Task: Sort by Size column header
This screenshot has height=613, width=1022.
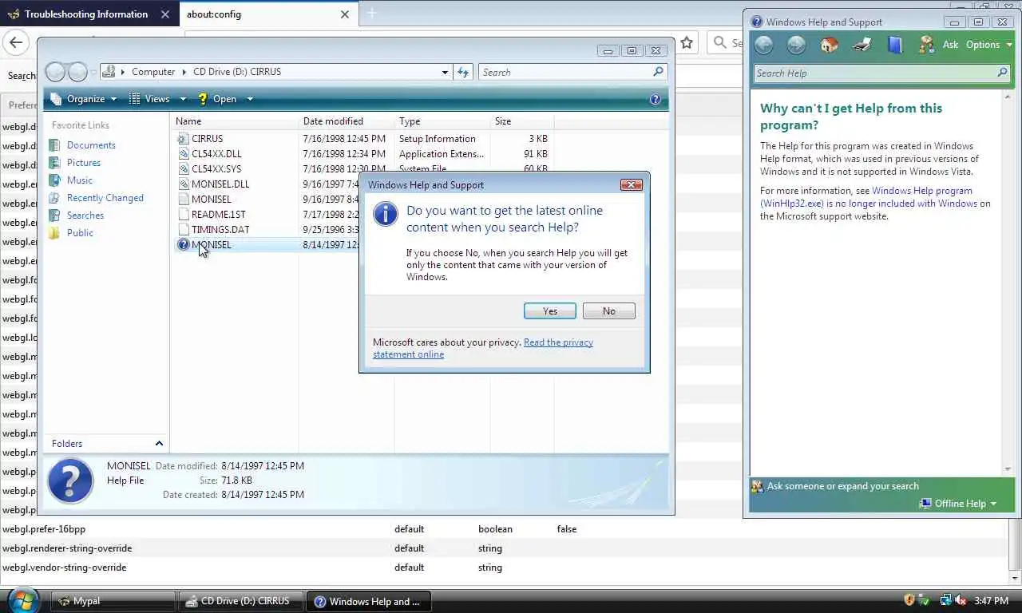Action: pyautogui.click(x=522, y=121)
